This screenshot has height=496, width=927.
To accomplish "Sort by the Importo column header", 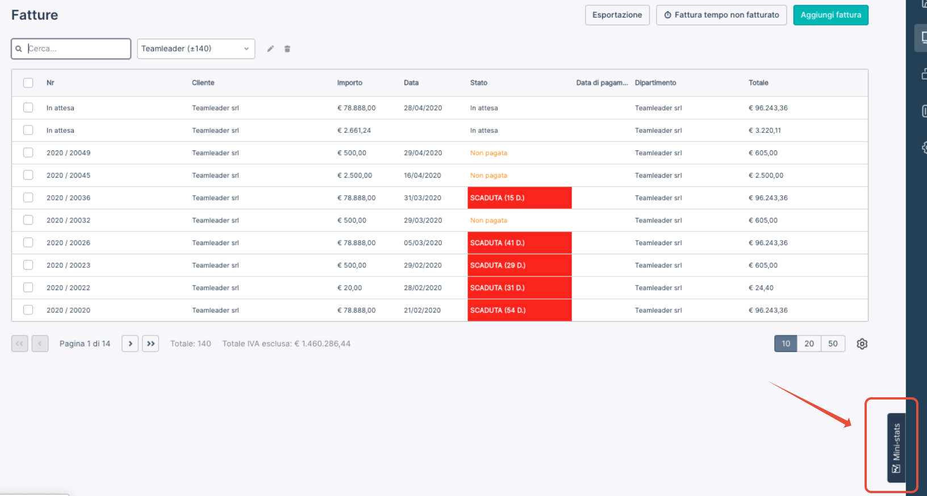I will (x=350, y=83).
